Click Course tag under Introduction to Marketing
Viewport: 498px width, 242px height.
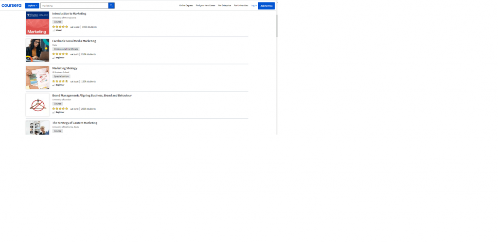point(57,22)
